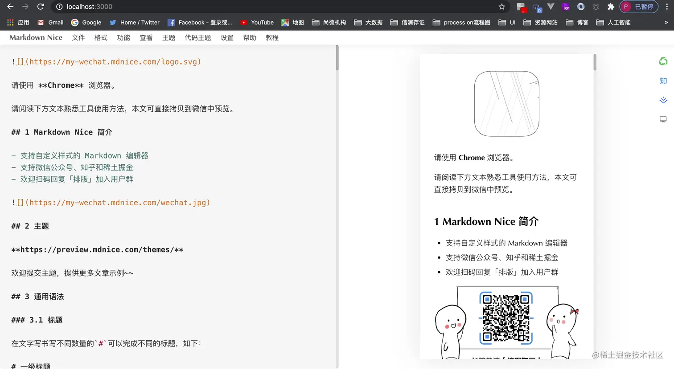Image resolution: width=674 pixels, height=370 pixels.
Task: Copy to Juejin using blue chevron icon
Action: 663,100
